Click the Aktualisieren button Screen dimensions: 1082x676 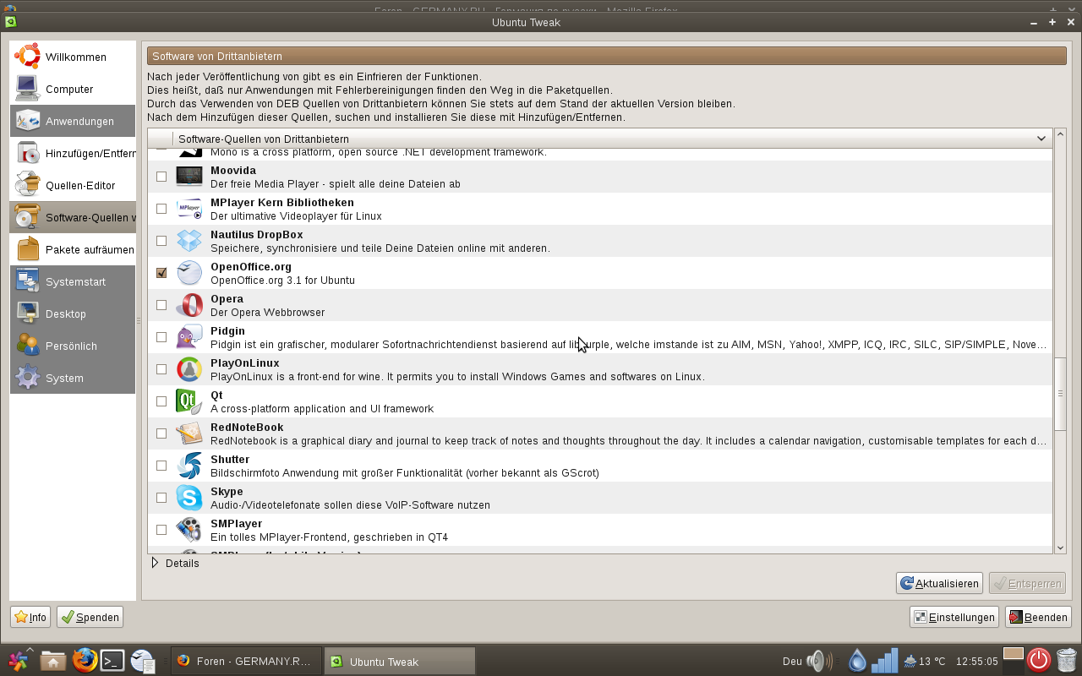coord(939,583)
